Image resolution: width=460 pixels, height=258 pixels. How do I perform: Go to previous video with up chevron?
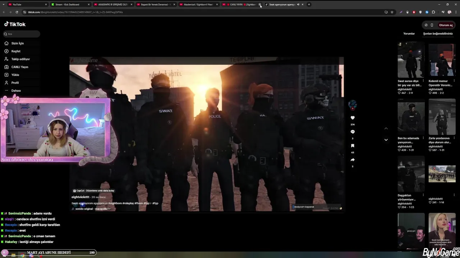[x=386, y=128]
